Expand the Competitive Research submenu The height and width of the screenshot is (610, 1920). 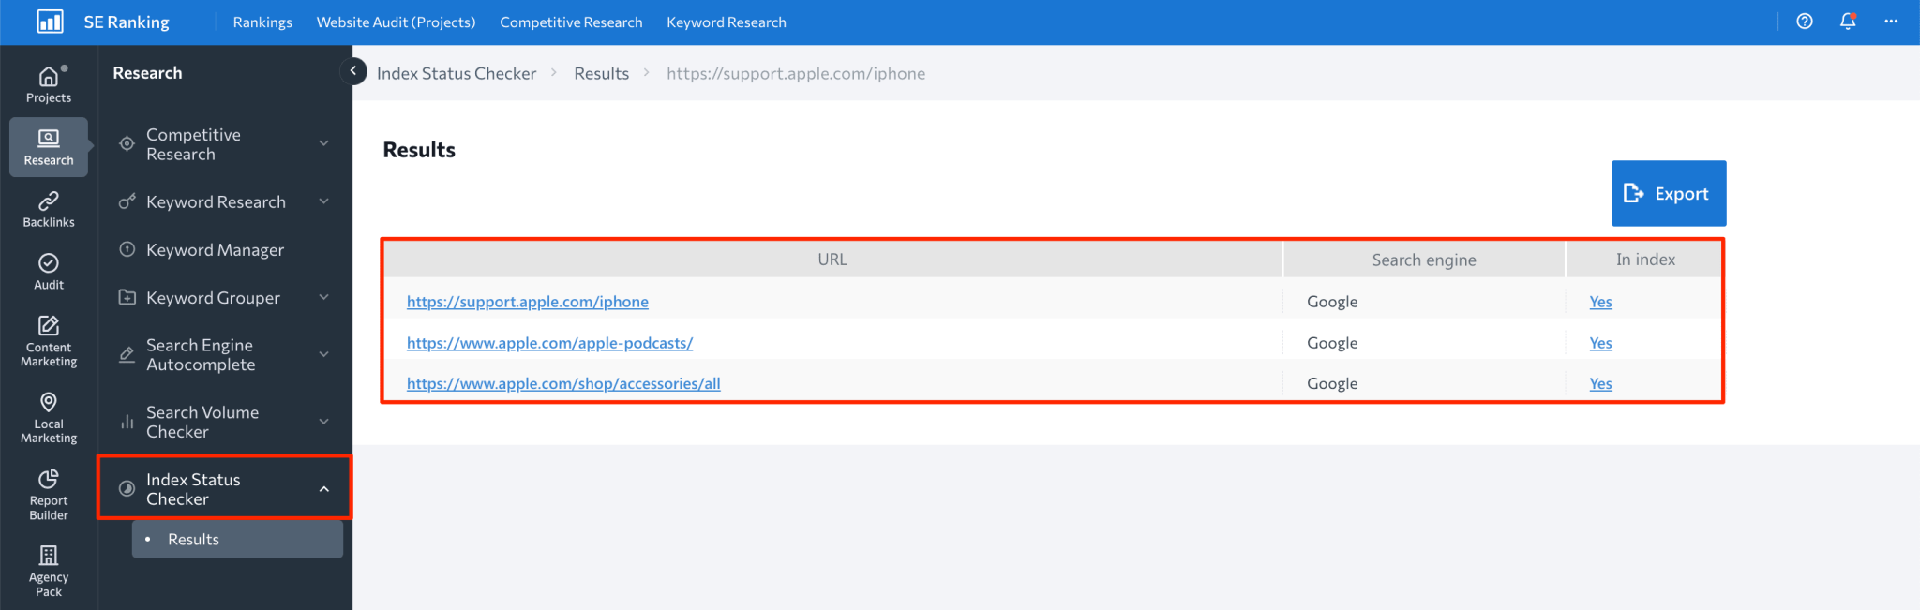pyautogui.click(x=323, y=144)
